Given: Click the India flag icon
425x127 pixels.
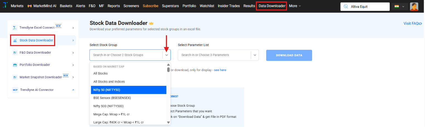Looking at the screenshot, I should pos(397,7).
